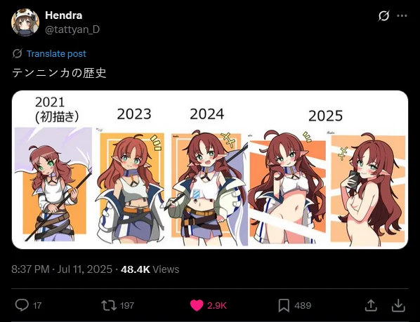Click the 8:37 PM Jul 11, 2025 timestamp

(62, 269)
